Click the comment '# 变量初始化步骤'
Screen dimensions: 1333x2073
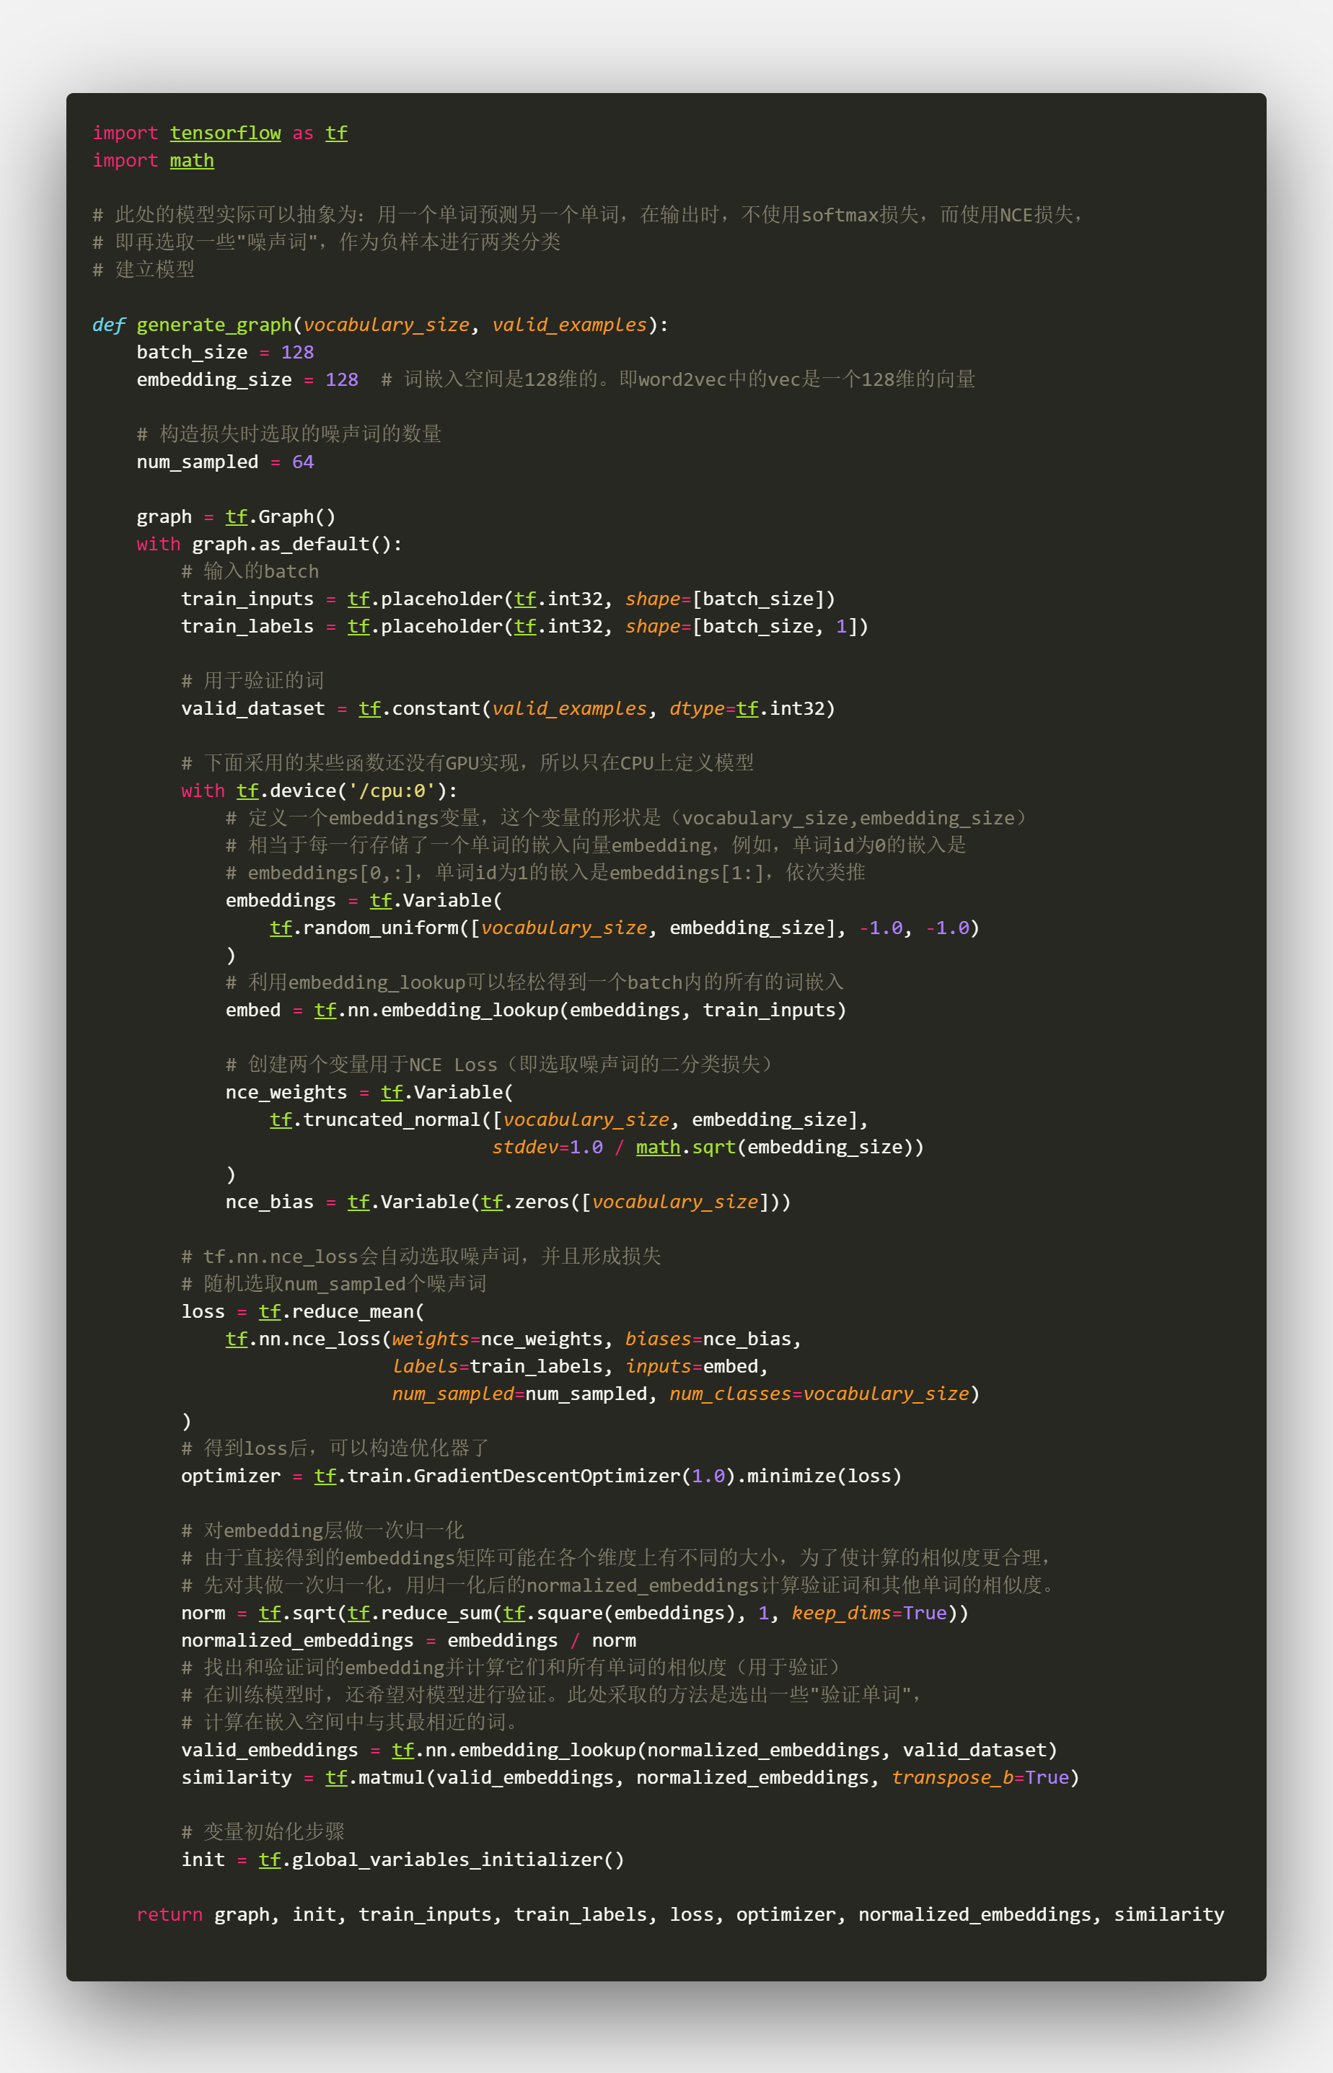tap(263, 1832)
